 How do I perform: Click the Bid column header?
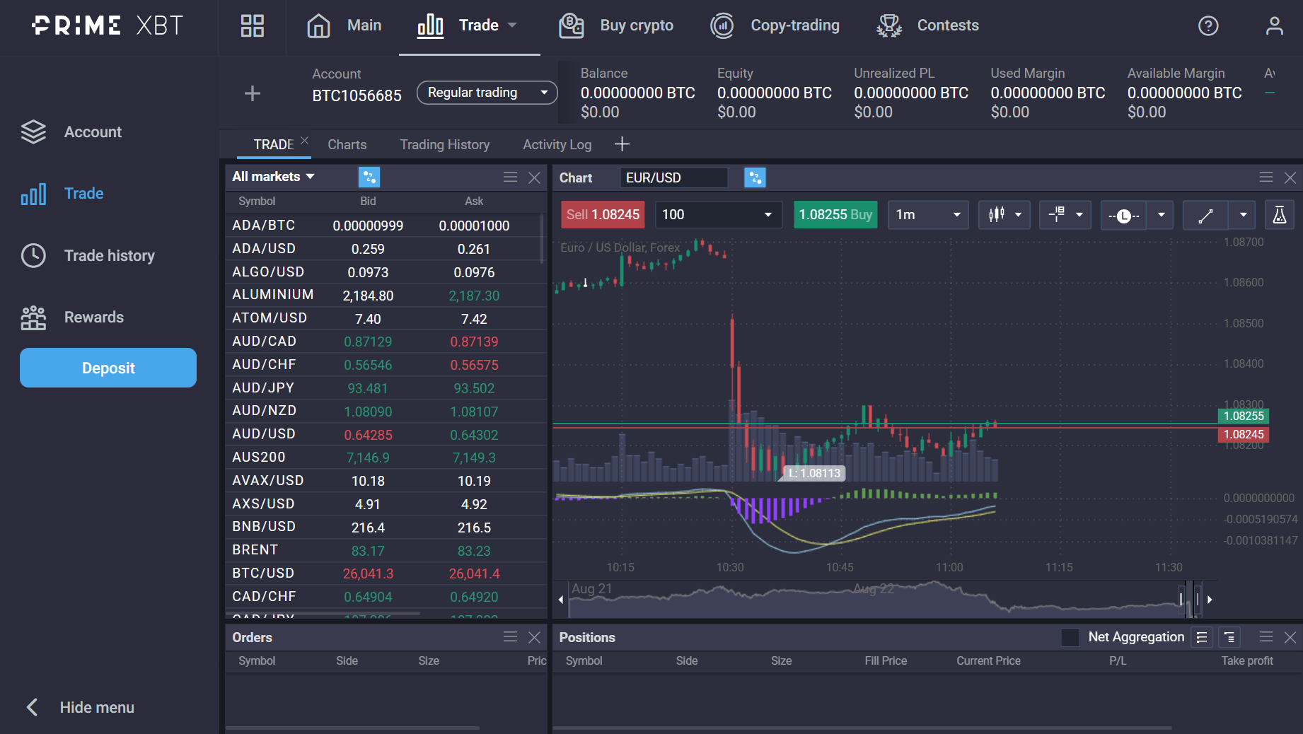[368, 202]
